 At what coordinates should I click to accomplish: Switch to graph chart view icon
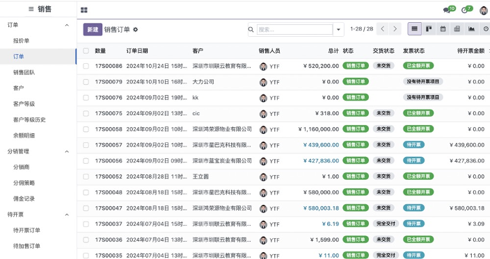click(x=471, y=29)
